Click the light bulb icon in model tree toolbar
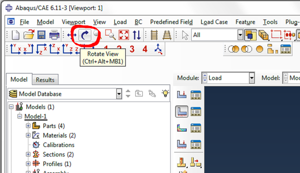The image size is (300, 173). point(165,93)
